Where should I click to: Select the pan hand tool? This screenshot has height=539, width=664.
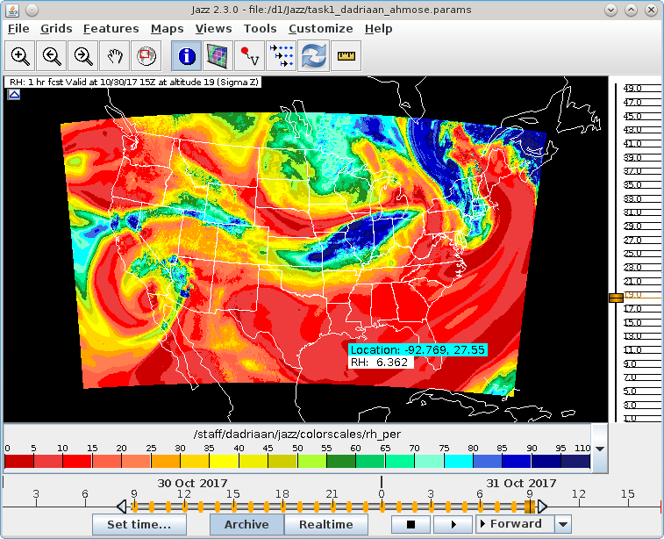pos(115,57)
